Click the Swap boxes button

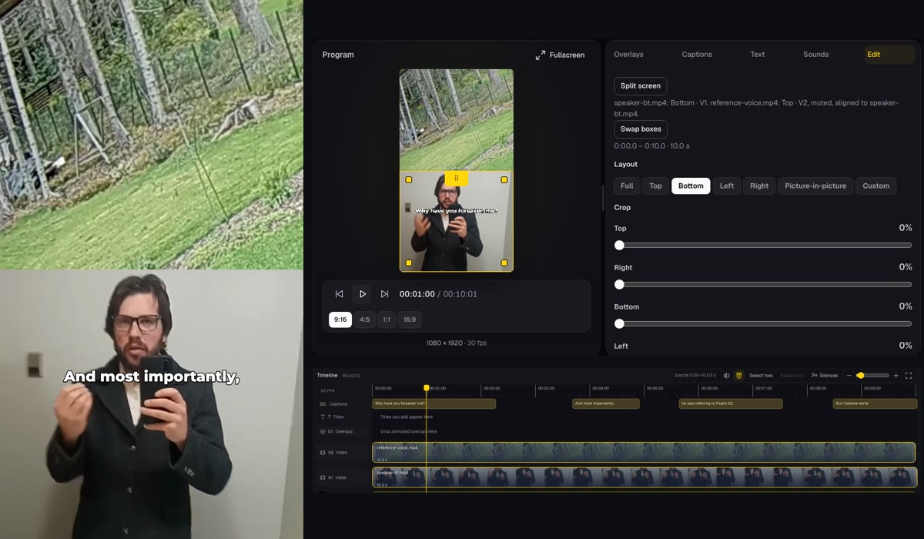point(641,129)
